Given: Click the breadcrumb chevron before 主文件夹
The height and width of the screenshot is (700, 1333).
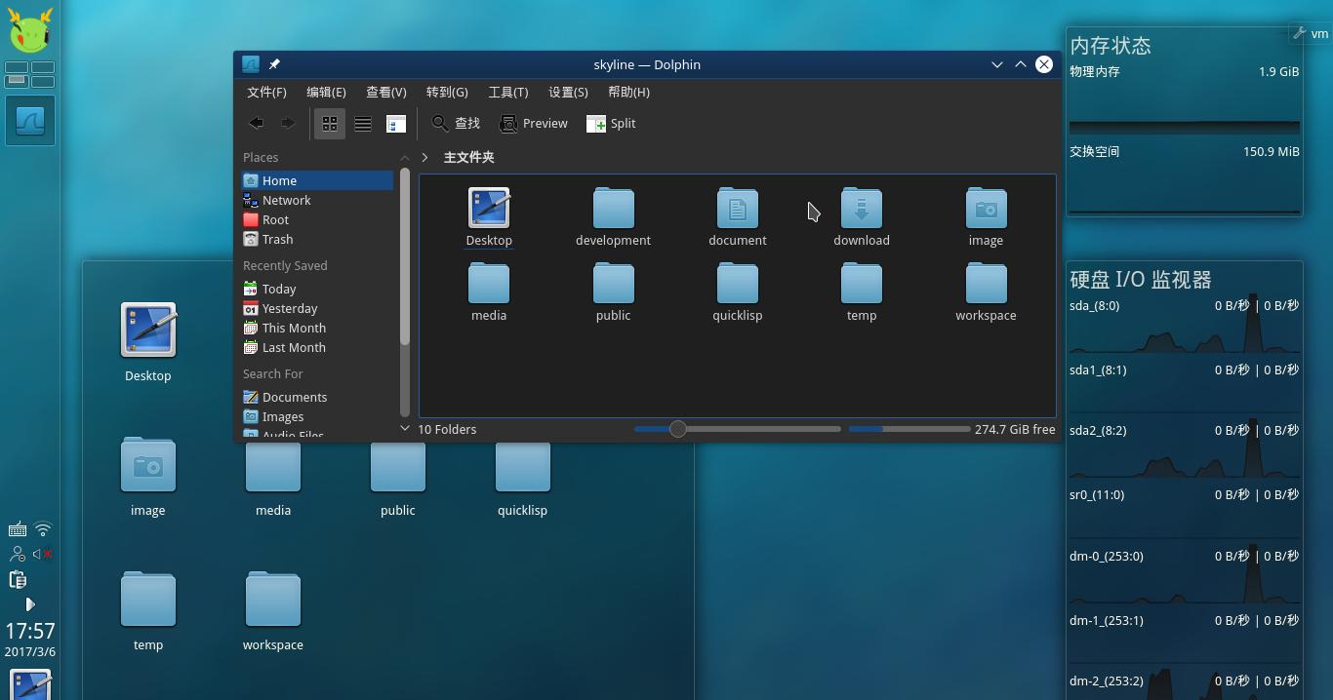Looking at the screenshot, I should point(425,157).
